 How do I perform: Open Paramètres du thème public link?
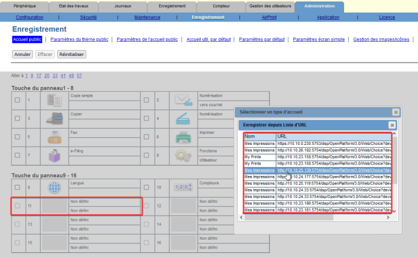(79, 39)
